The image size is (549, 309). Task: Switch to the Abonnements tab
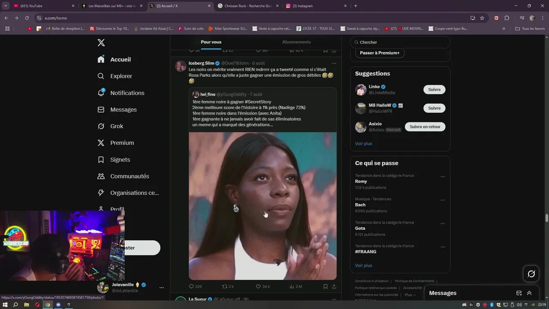(x=296, y=42)
